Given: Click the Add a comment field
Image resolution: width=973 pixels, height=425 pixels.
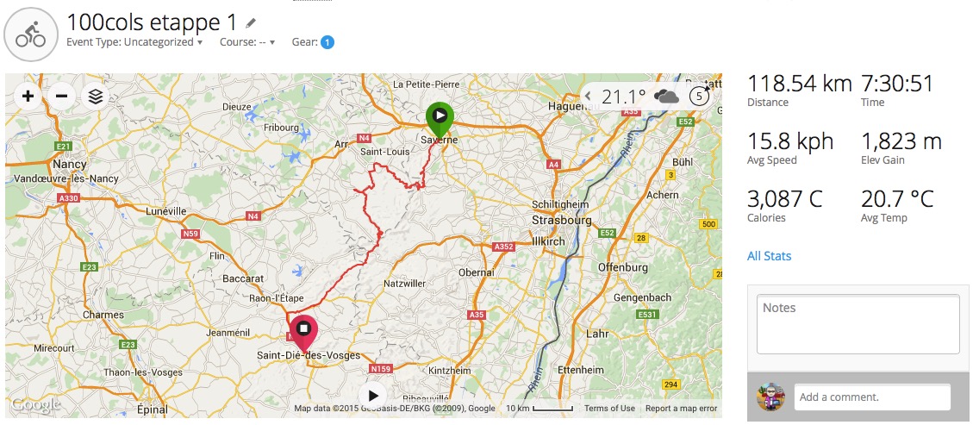Looking at the screenshot, I should tap(872, 397).
